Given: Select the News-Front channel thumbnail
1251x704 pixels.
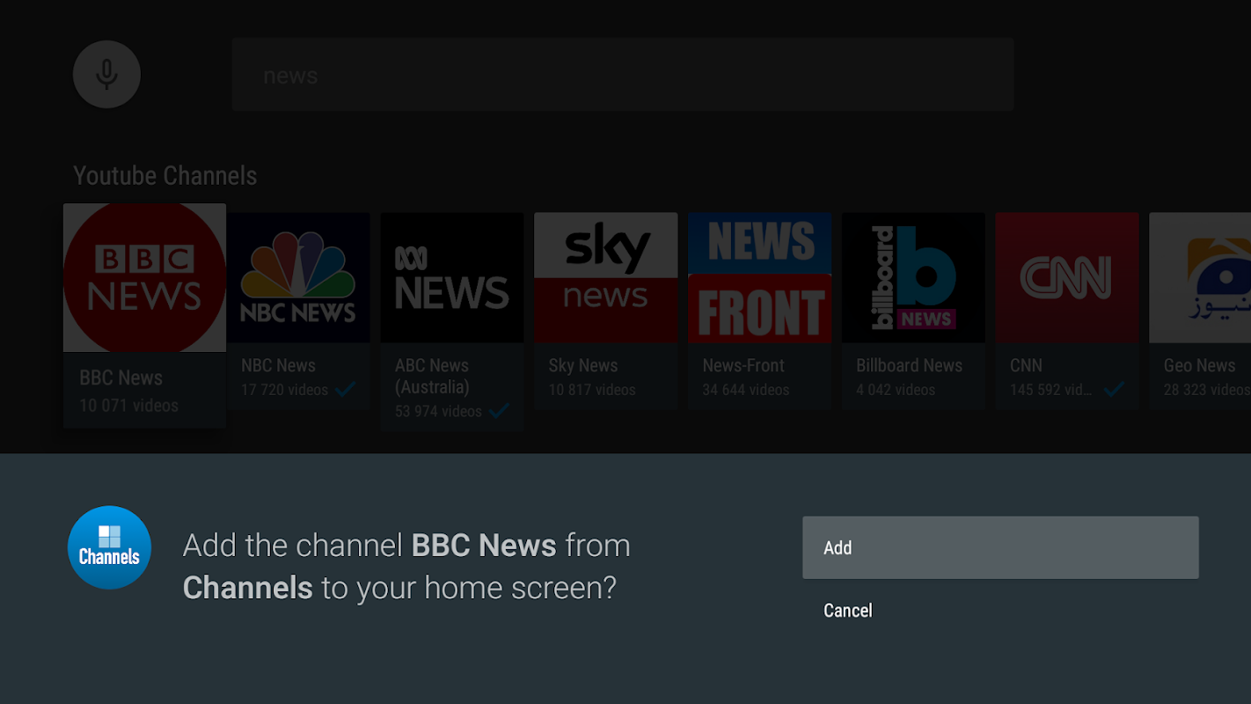Looking at the screenshot, I should [760, 277].
